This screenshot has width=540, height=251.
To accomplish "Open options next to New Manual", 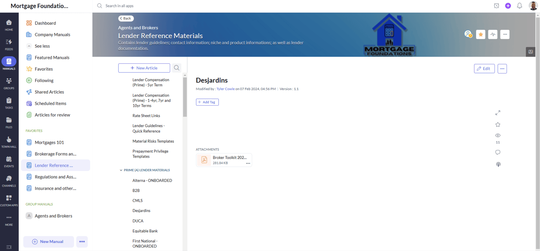I will [82, 242].
